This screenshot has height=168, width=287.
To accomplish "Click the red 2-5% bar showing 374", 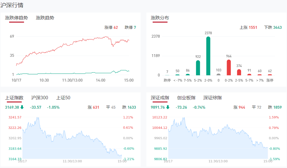I will [x=239, y=72].
